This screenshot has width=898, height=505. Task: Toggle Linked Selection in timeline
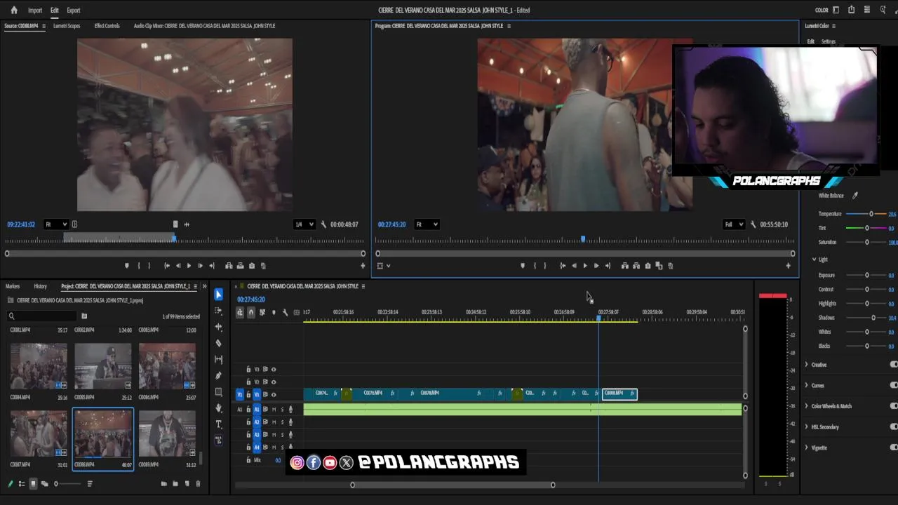coord(262,313)
